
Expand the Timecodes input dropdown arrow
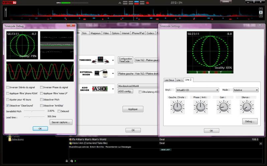tap(113, 61)
